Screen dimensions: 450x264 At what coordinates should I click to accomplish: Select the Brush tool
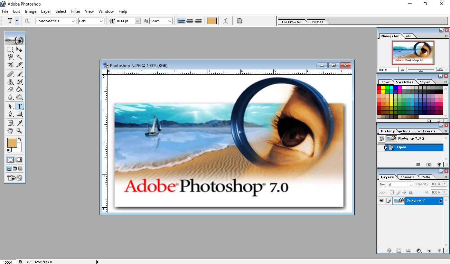[x=19, y=74]
